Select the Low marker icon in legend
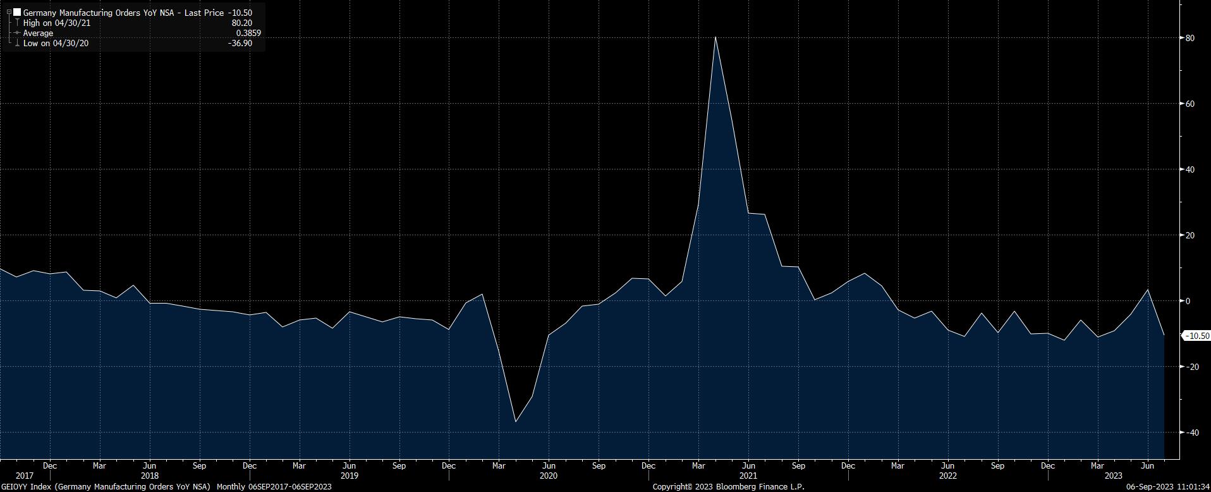Screen dimensions: 1211x492 [17, 44]
